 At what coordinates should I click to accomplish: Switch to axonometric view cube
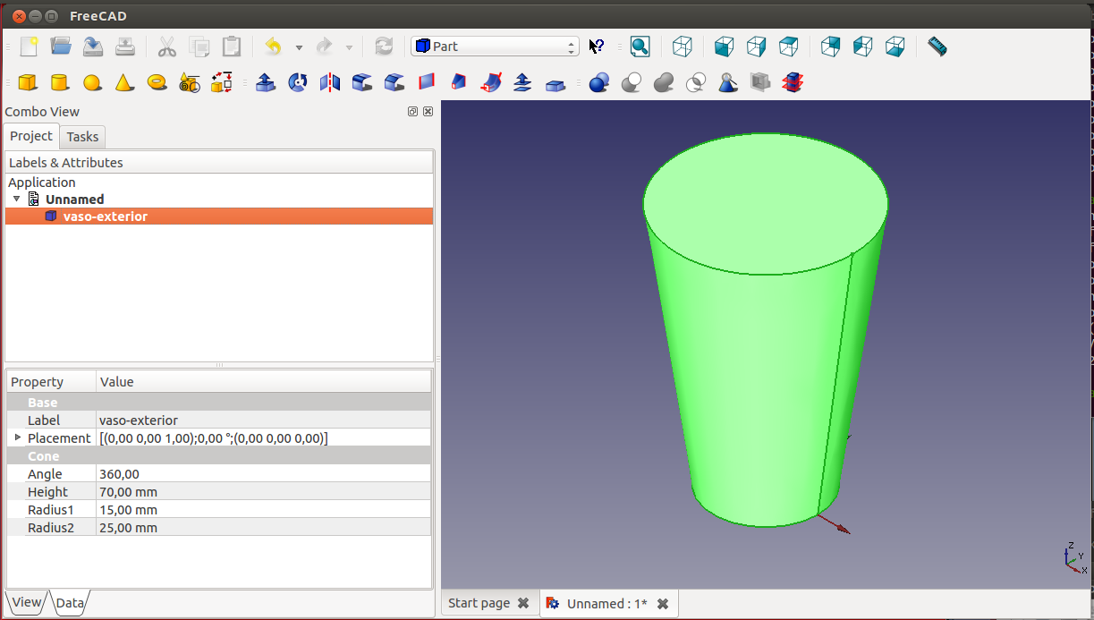(683, 47)
